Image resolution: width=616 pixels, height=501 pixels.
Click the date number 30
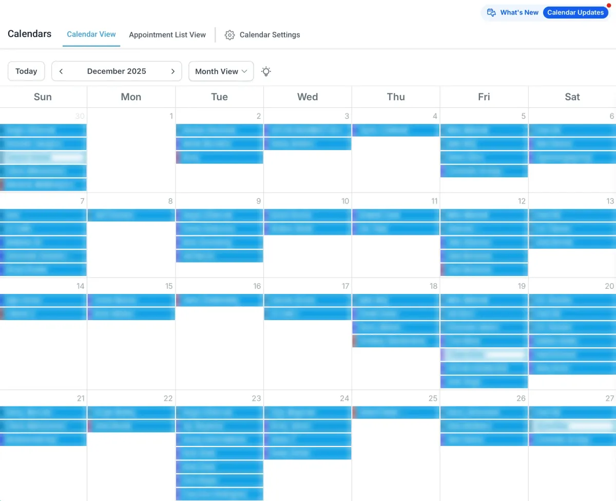tap(80, 116)
